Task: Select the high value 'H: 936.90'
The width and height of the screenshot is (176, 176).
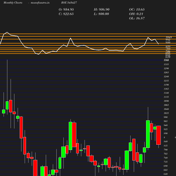Action: [x=102, y=10]
